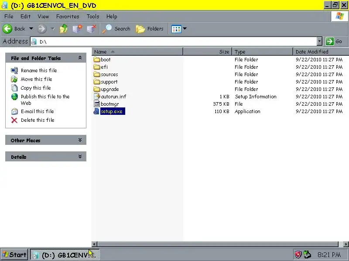Click the safely remove hardware tray icon
349x261 pixels.
click(x=308, y=254)
